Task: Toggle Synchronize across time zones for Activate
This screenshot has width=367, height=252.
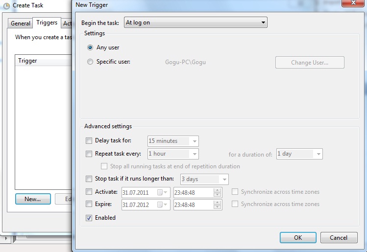Action: (x=235, y=192)
